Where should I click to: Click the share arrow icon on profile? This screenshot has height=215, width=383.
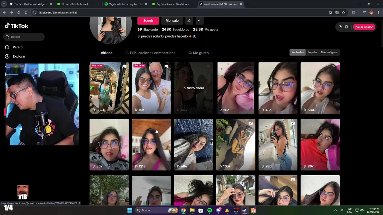[x=189, y=21]
